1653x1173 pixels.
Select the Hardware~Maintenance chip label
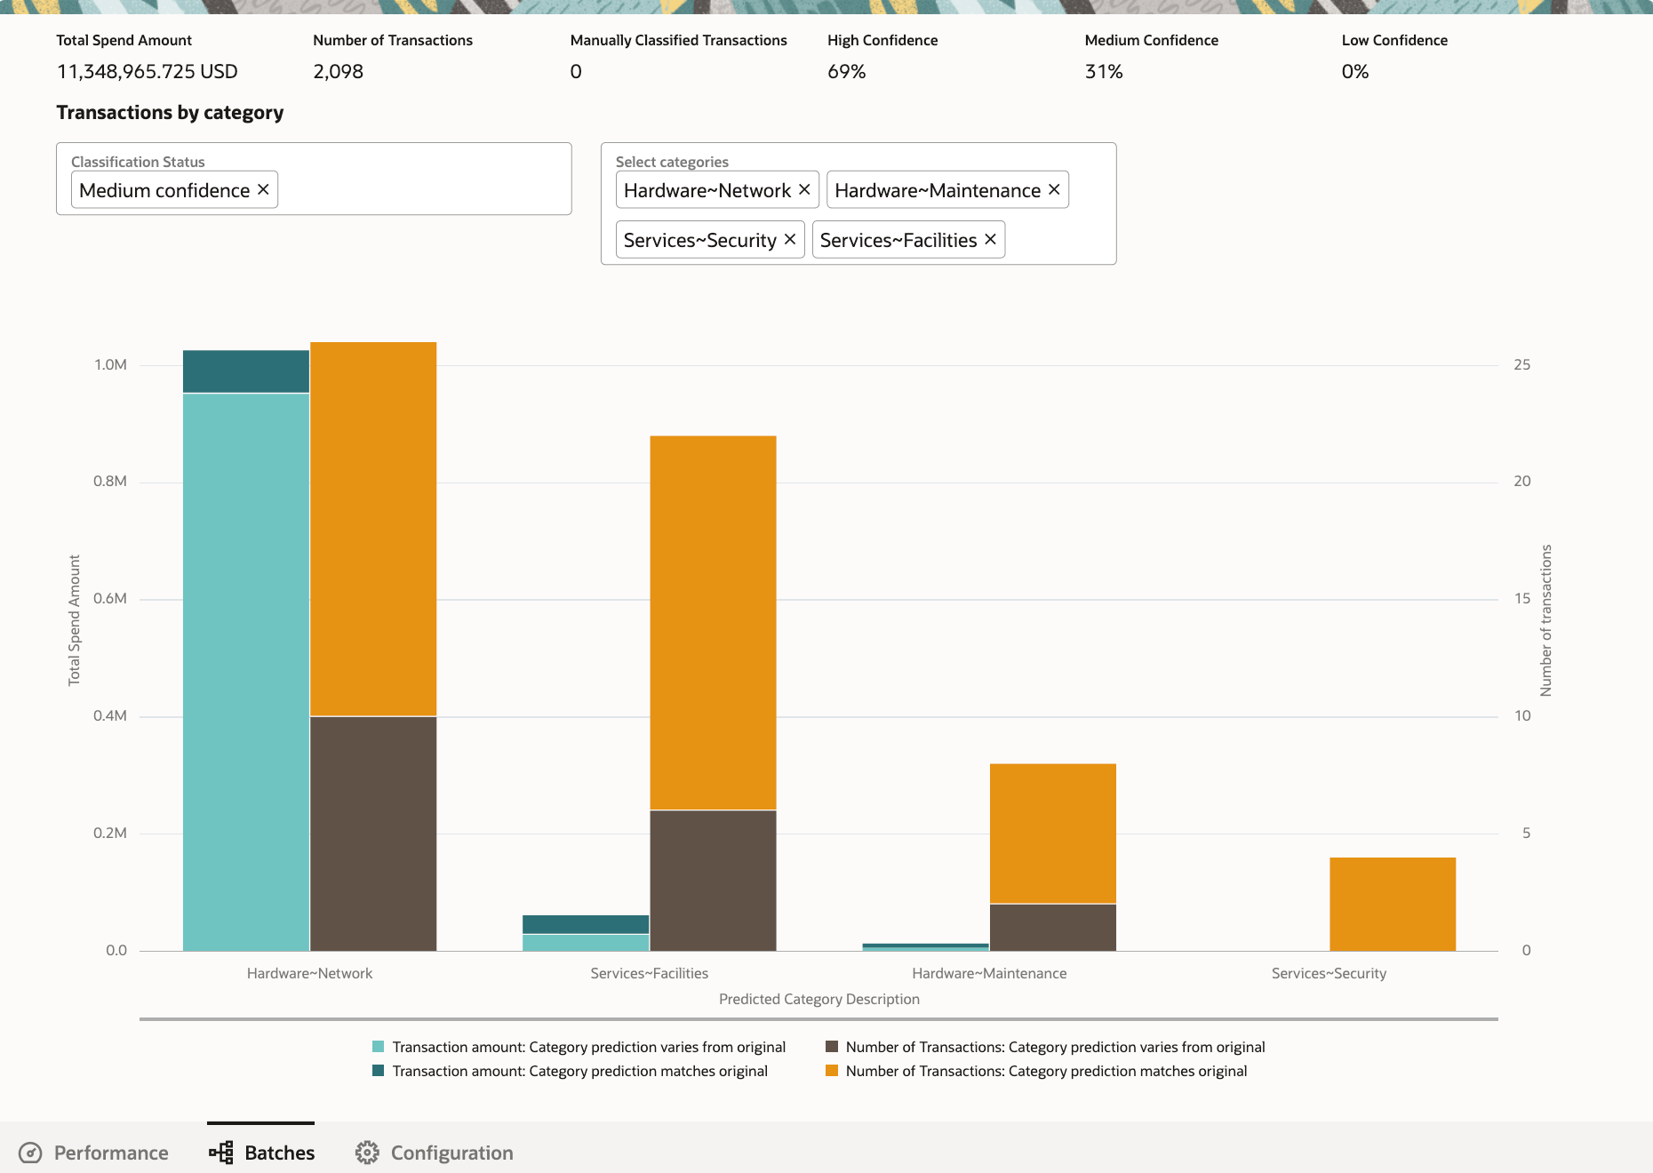click(x=938, y=190)
